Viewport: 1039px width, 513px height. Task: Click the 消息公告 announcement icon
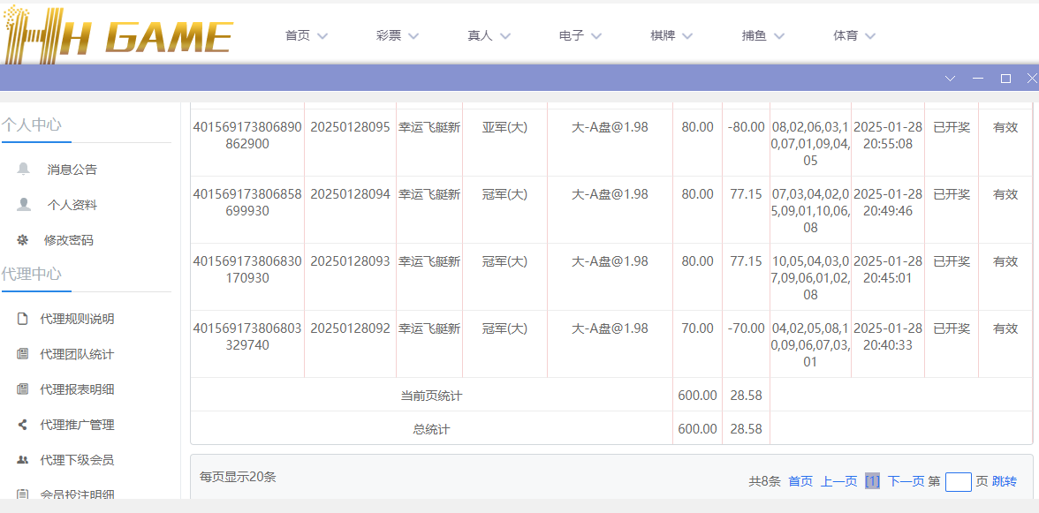click(21, 169)
